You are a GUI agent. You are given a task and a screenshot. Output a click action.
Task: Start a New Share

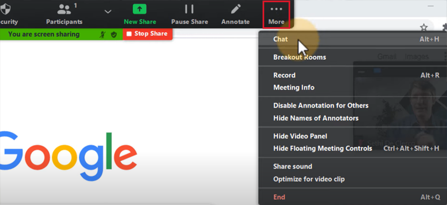tap(140, 14)
